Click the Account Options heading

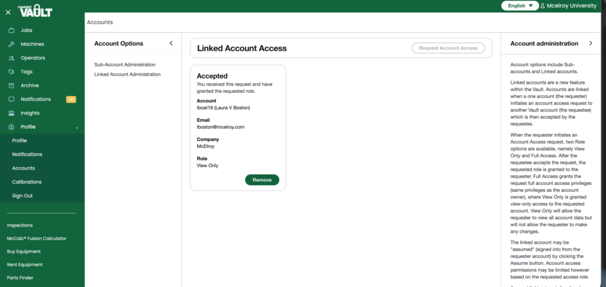[x=118, y=44]
